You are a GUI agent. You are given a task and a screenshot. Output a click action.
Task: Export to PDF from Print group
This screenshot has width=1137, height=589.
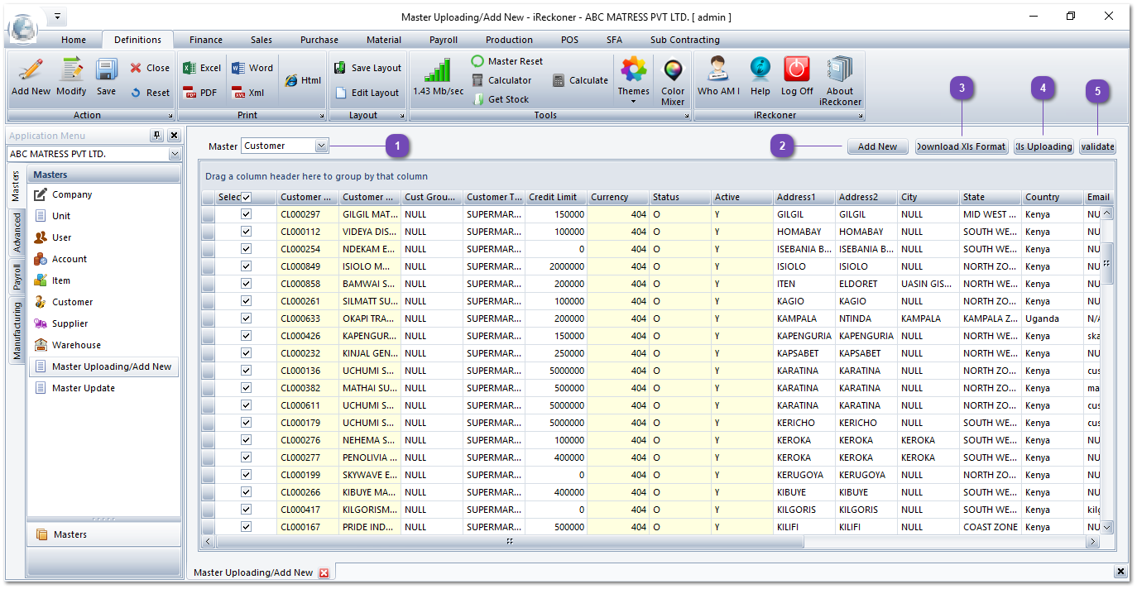pos(200,93)
